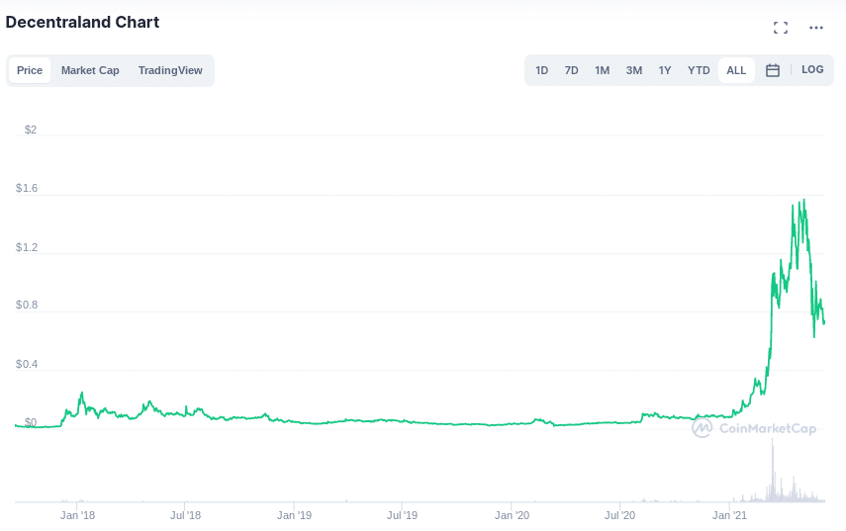
Task: Select the 1M time range
Action: 603,70
